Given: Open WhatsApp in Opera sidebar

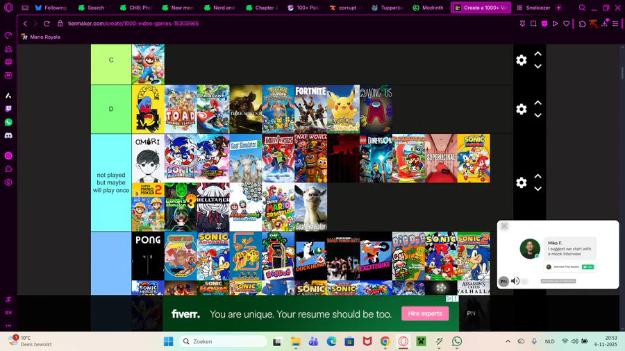Looking at the screenshot, I should 8,122.
